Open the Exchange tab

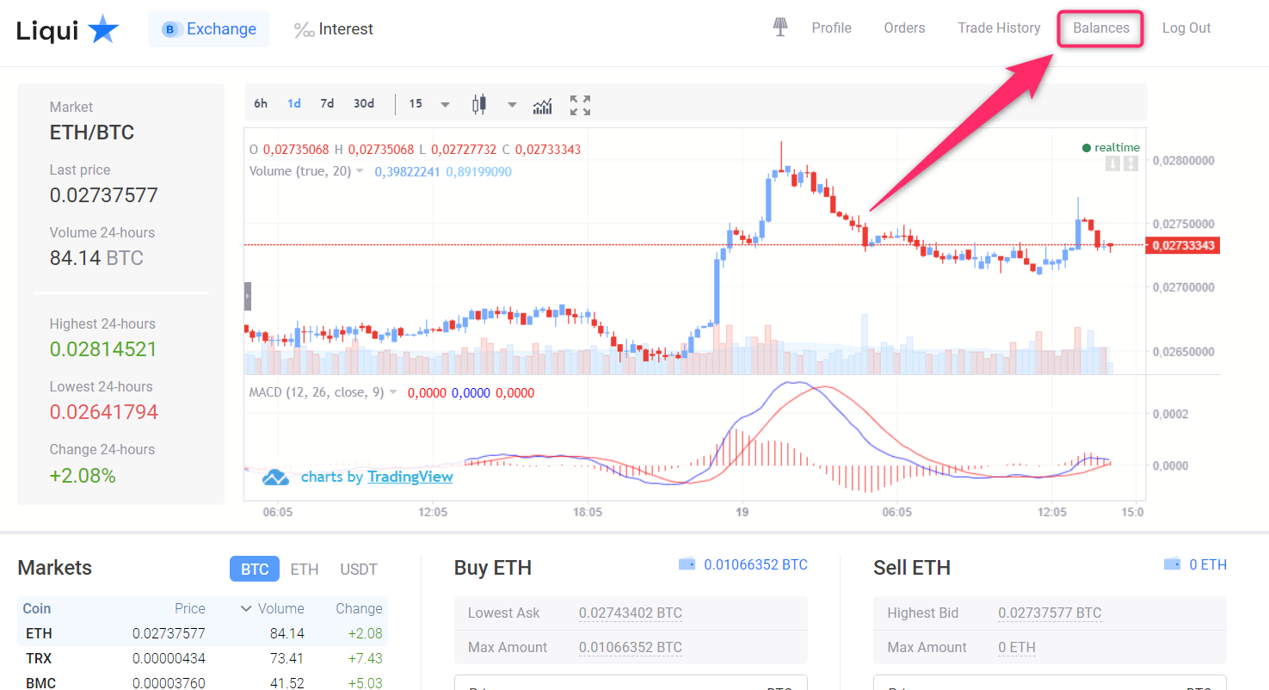(209, 29)
